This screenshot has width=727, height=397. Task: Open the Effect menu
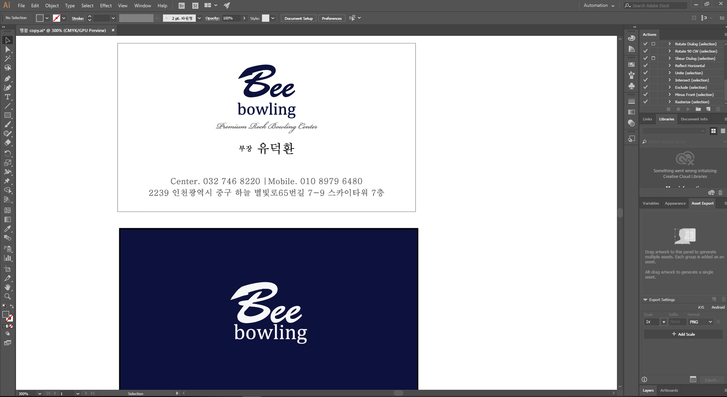tap(106, 6)
